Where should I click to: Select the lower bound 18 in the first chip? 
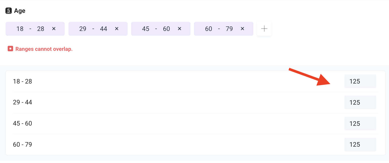pyautogui.click(x=20, y=29)
